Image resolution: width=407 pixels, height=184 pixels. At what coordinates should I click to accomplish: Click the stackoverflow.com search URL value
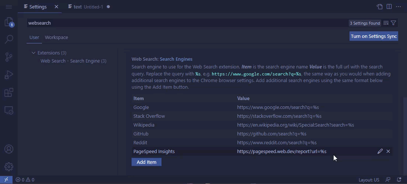pos(279,116)
